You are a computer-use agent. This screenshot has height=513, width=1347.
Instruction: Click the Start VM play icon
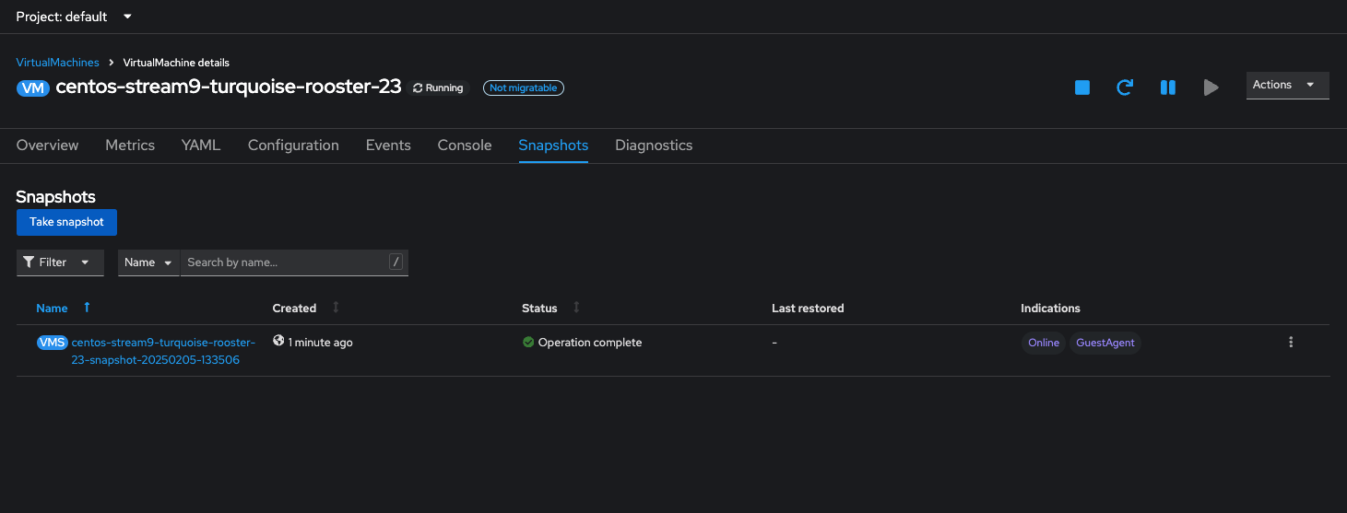click(x=1211, y=87)
